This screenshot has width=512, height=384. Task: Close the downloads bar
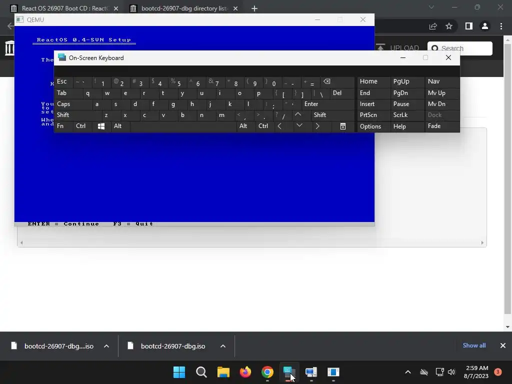click(x=503, y=345)
